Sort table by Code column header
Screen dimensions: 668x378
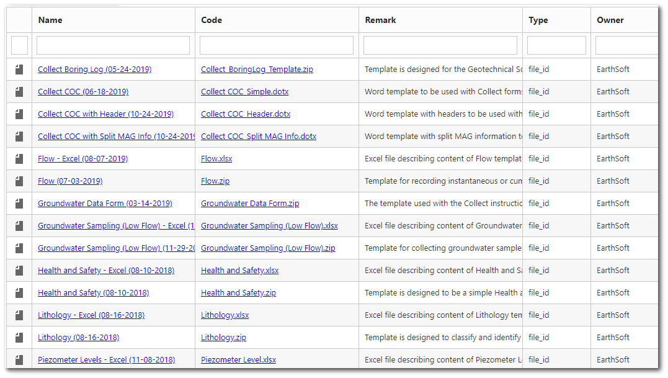point(212,20)
